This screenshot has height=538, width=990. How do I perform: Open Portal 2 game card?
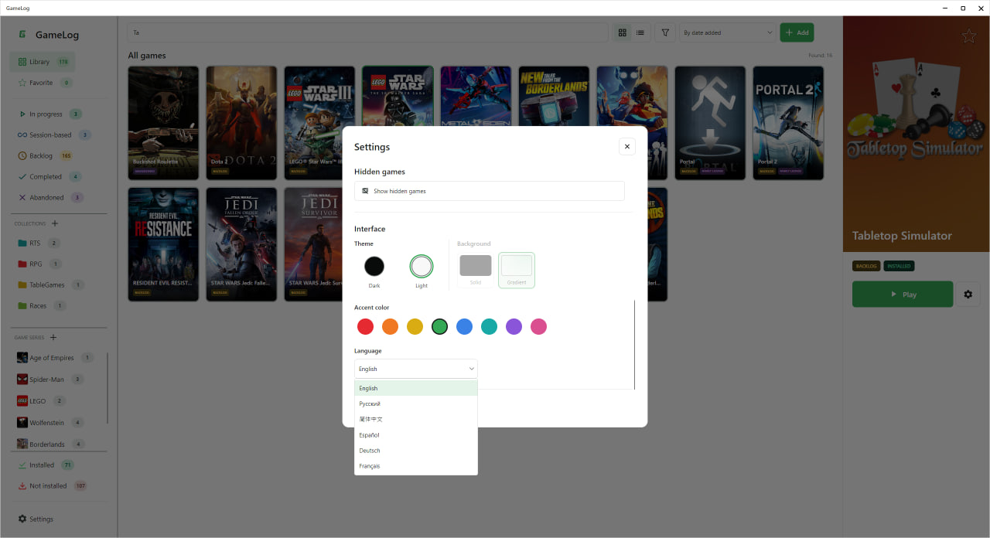788,123
